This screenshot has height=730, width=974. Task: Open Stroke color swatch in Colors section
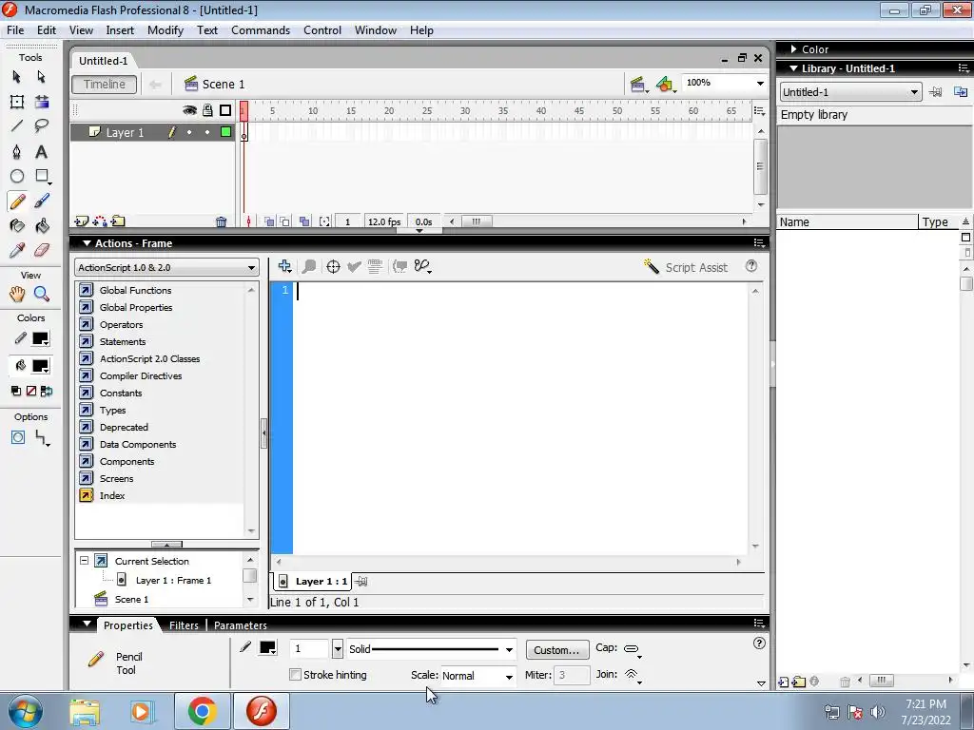[x=40, y=339]
